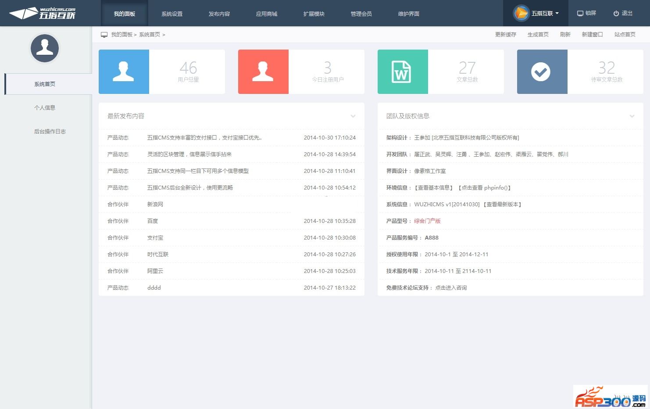Screen dimensions: 650x409
Task: Click the 五指互联 logo at top left
Action: [43, 13]
